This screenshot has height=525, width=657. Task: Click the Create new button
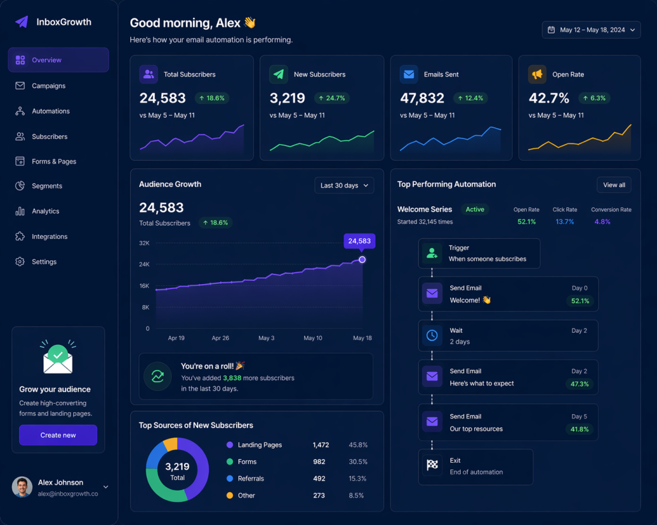(x=58, y=435)
